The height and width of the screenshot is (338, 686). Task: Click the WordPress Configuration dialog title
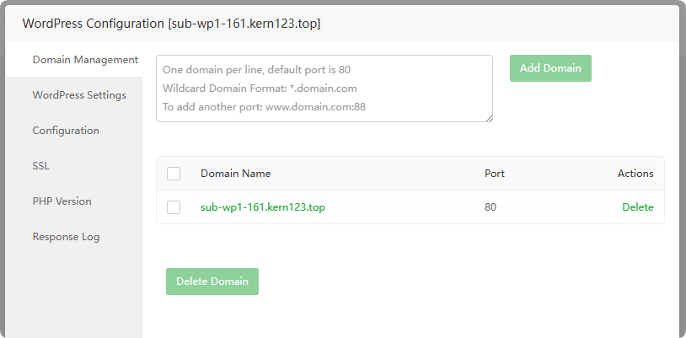(x=171, y=24)
